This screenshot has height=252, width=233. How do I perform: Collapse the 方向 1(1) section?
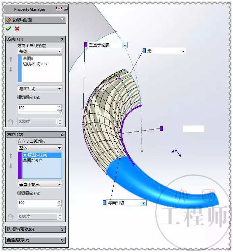(62, 39)
